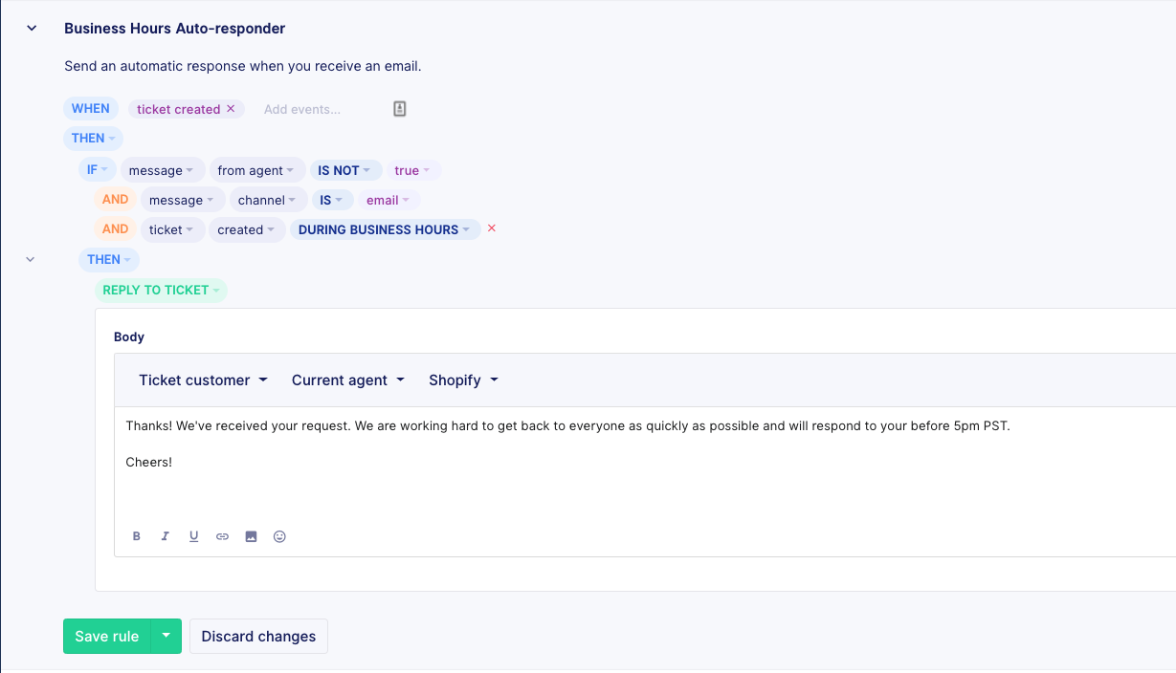Viewport: 1176px width, 673px height.
Task: Toggle underline formatting in the editor
Action: coord(193,536)
